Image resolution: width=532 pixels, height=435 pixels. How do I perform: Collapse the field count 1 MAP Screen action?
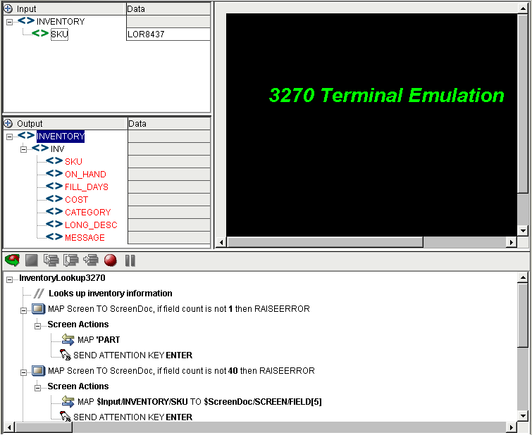point(23,310)
